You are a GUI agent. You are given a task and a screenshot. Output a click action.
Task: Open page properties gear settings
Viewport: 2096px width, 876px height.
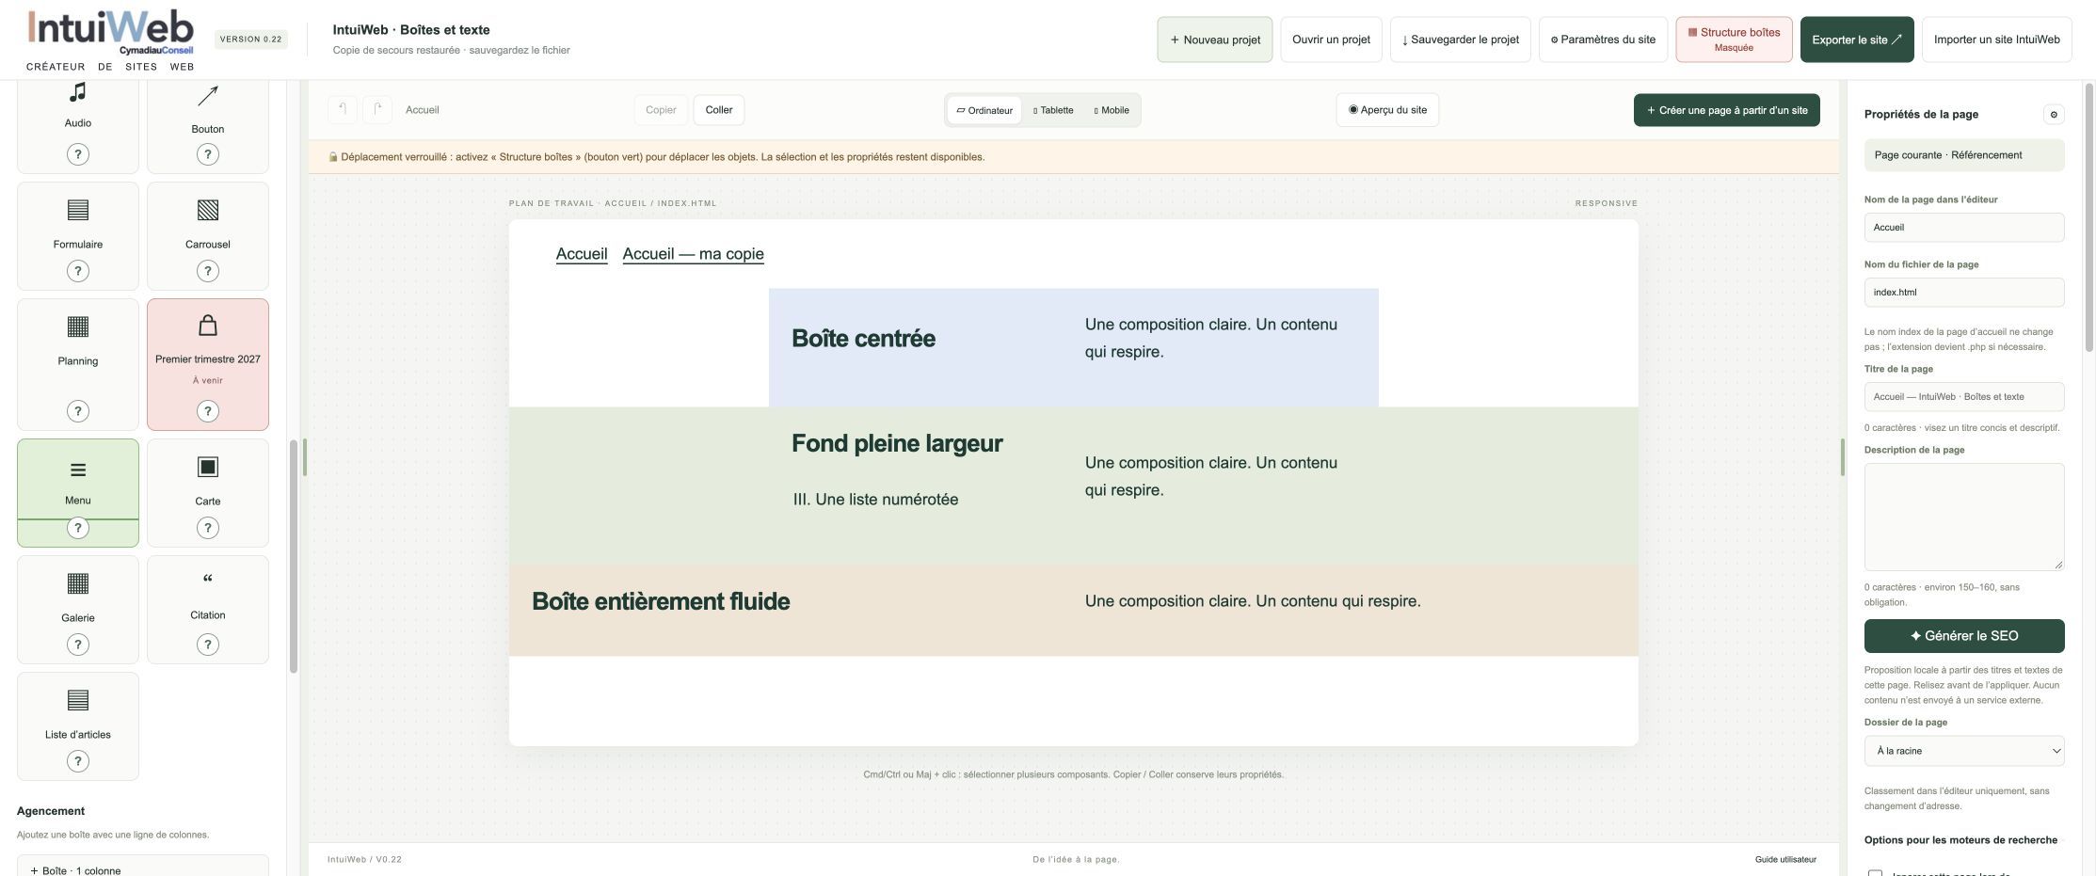(x=2054, y=115)
